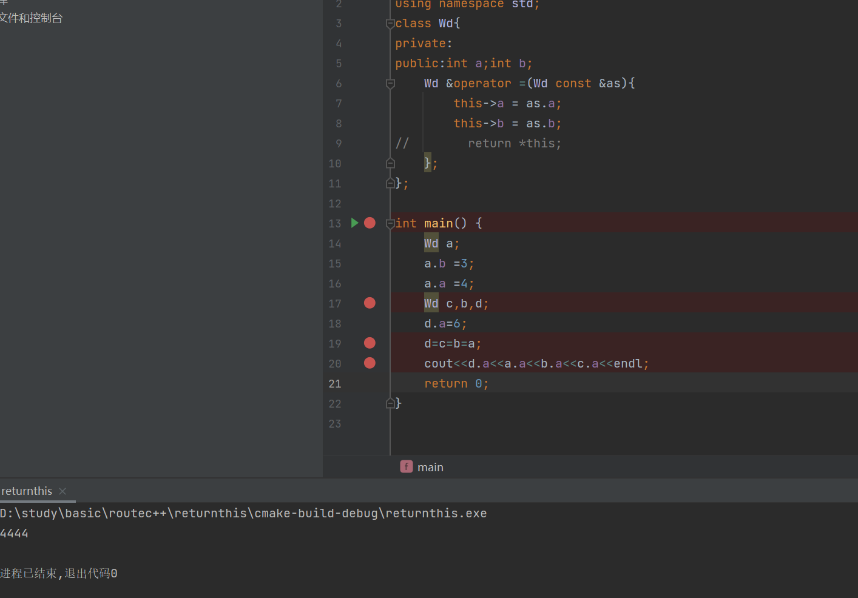
Task: Click the function icon in the breadcrumb bar
Action: coord(407,466)
